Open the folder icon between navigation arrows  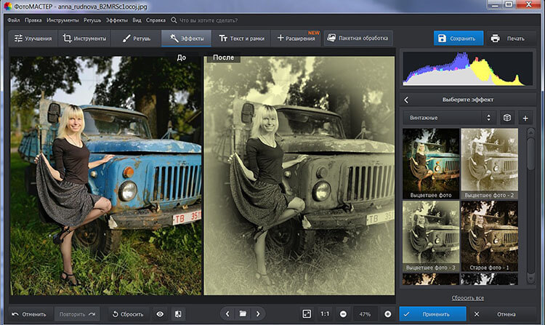[x=243, y=313]
